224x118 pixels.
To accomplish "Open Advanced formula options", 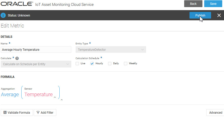I will click(x=215, y=113).
